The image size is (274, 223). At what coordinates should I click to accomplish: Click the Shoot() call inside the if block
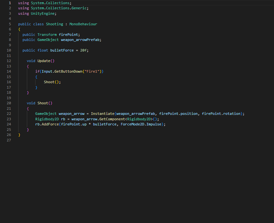(51, 82)
